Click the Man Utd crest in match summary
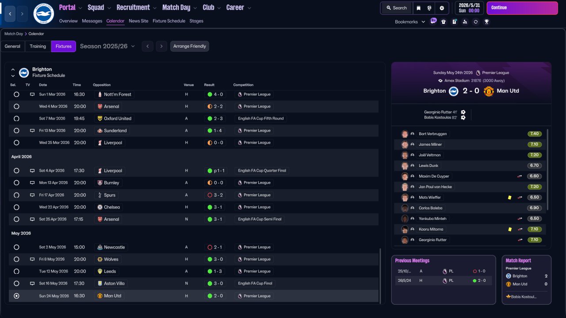The width and height of the screenshot is (566, 318). tap(489, 91)
